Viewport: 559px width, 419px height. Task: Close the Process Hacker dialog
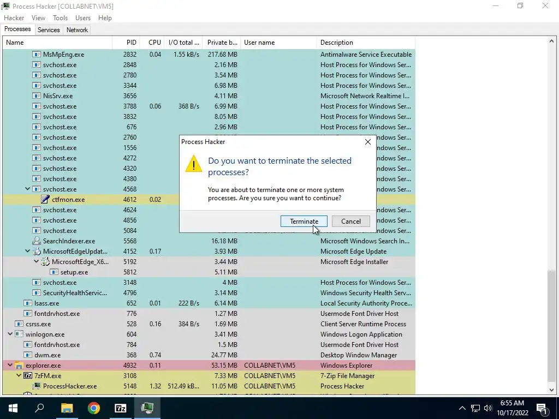click(367, 142)
